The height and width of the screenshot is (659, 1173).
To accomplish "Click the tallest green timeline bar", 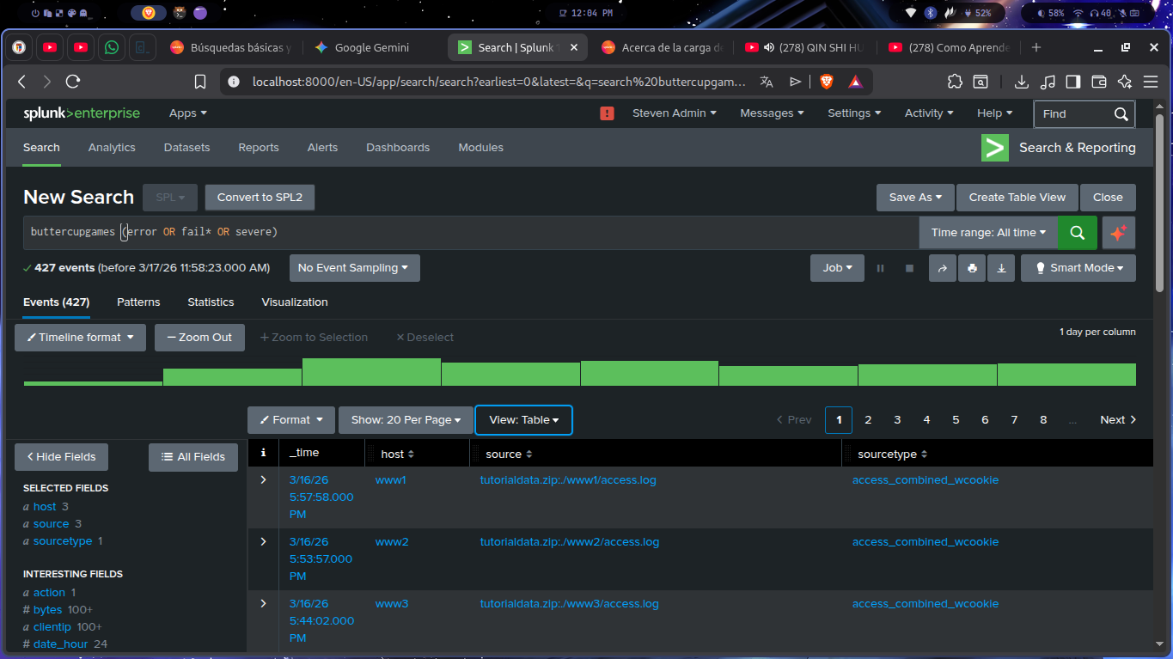I will (371, 372).
